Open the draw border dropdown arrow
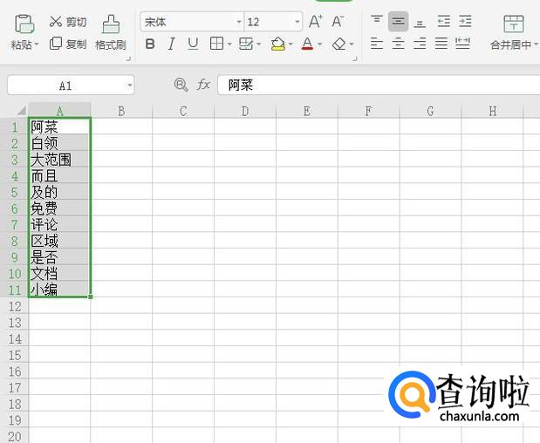The width and height of the screenshot is (540, 443). coord(259,44)
